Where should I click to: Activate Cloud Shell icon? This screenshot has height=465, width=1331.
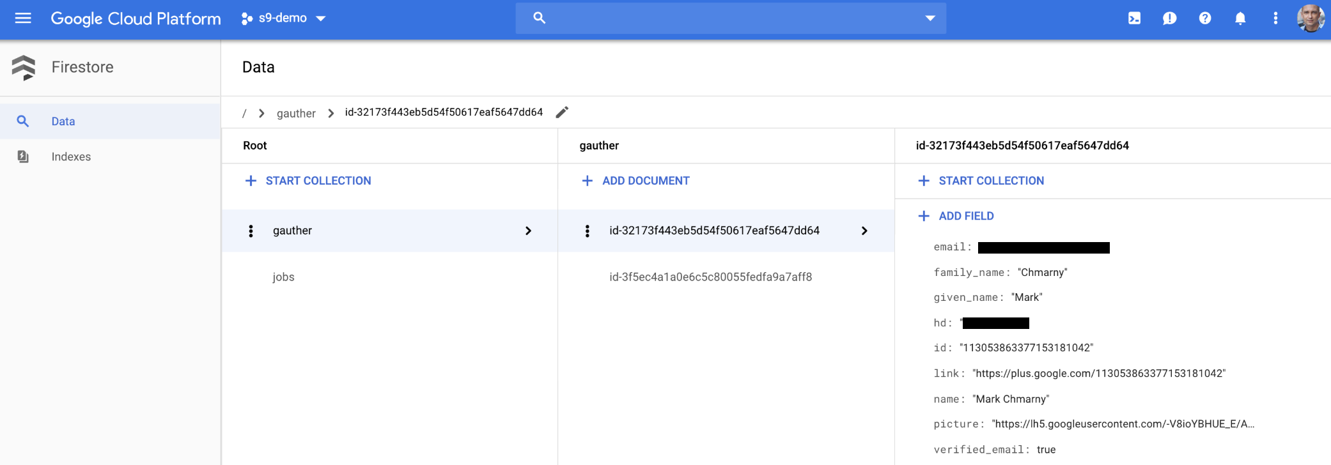tap(1134, 18)
